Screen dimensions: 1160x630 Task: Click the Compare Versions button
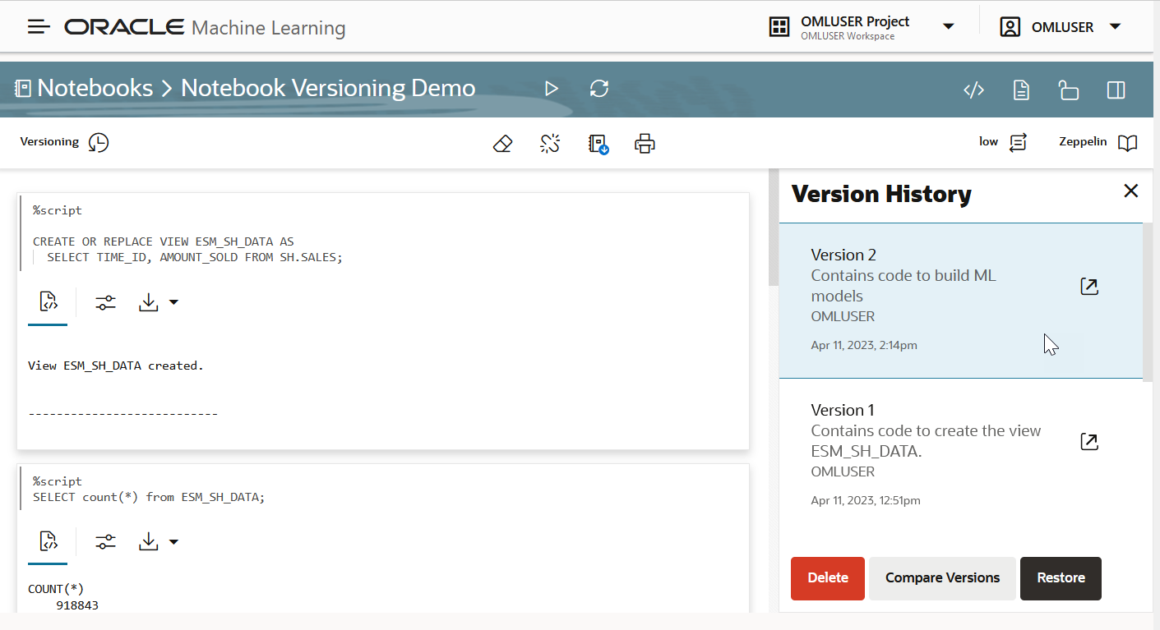click(x=942, y=578)
